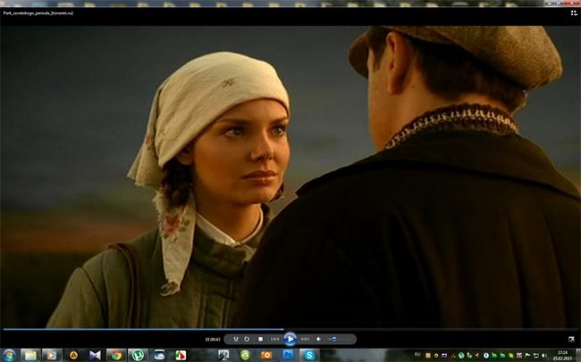Stop the video playback
Image resolution: width=581 pixels, height=362 pixels.
(260, 339)
